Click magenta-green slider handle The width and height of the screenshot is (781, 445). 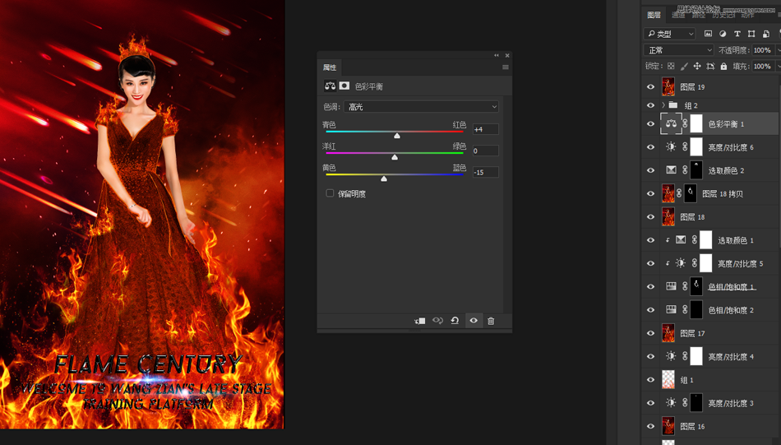pos(395,157)
